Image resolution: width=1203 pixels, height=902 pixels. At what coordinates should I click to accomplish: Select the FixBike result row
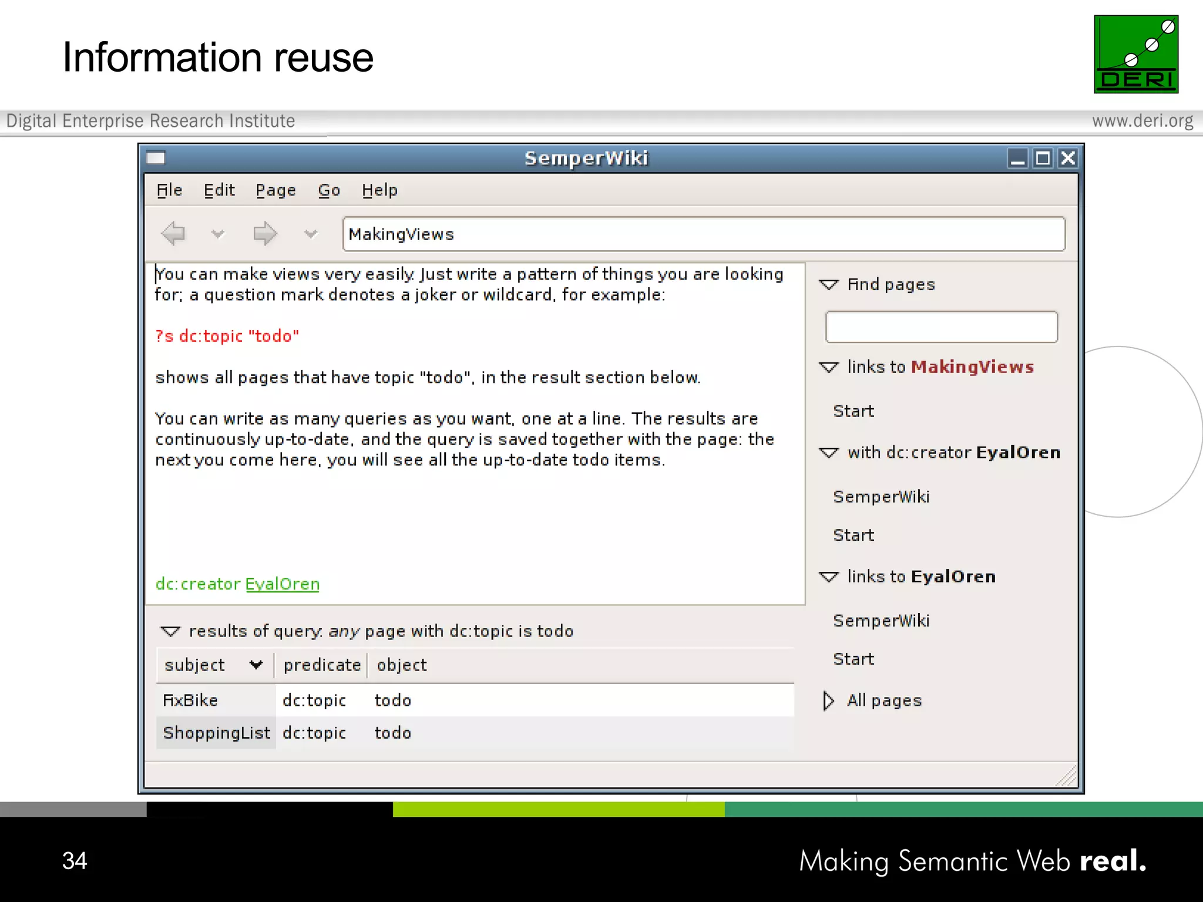point(475,700)
